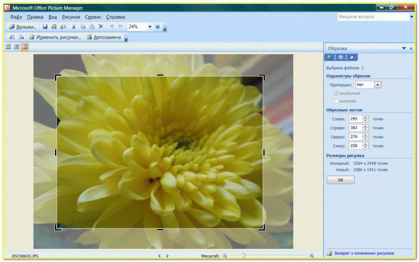Click the rotate right icon
This screenshot has height=262, width=419.
[x=21, y=37]
